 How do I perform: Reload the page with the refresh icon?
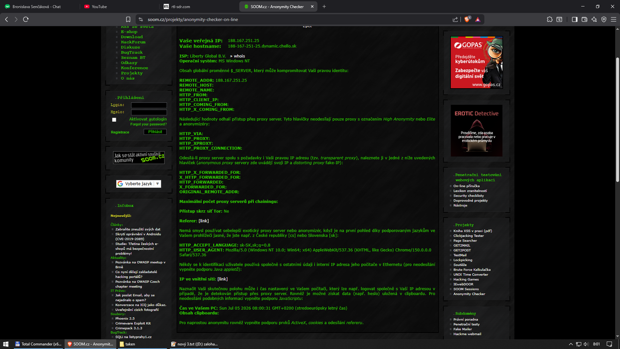[x=26, y=19]
